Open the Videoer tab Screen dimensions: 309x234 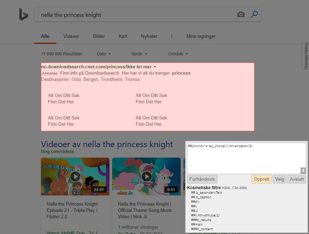[71, 36]
